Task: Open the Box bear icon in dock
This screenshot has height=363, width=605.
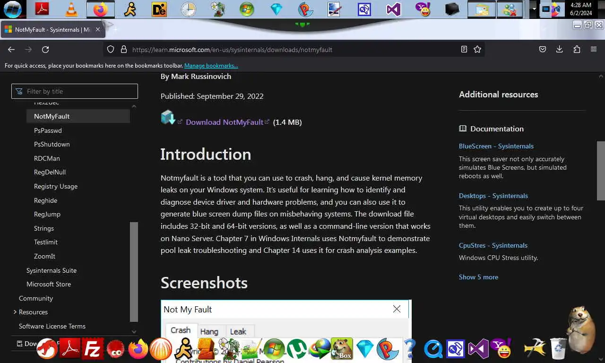Action: [342, 349]
